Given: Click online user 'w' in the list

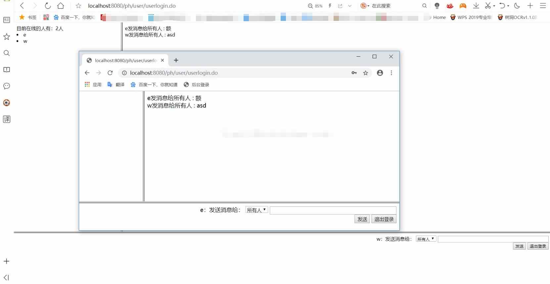Looking at the screenshot, I should coord(25,41).
